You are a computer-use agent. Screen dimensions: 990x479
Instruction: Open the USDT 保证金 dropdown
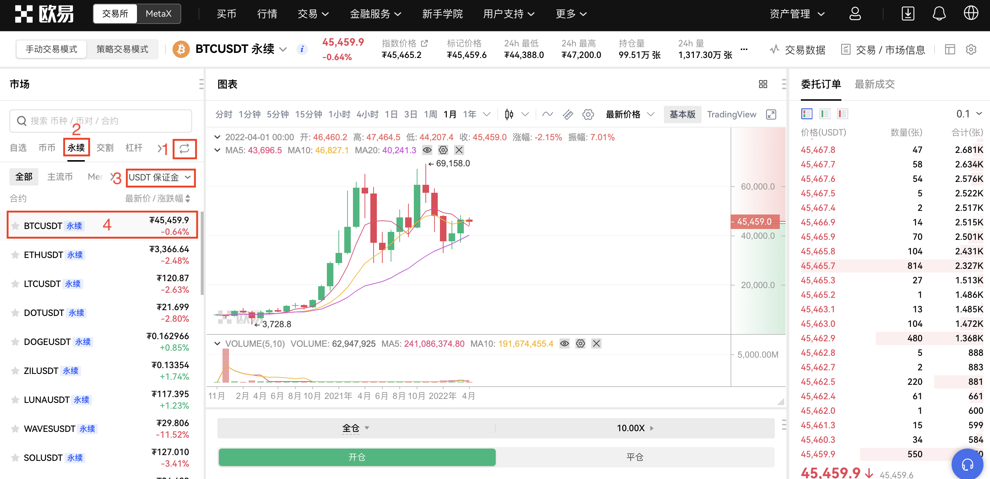click(x=160, y=178)
